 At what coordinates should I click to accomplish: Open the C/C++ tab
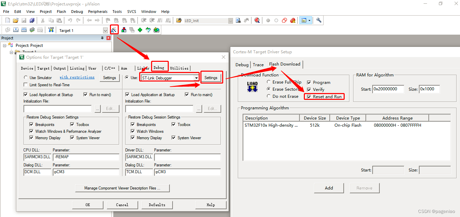coord(110,68)
